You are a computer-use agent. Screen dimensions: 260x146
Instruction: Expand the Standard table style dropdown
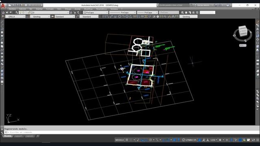pyautogui.click(x=74, y=17)
